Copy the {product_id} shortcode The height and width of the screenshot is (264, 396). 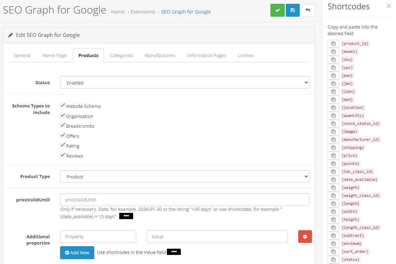coord(333,43)
